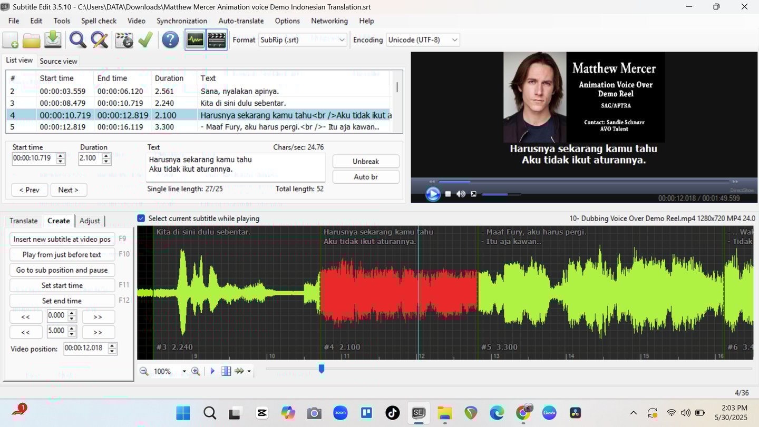Switch to the Source view tab
Image resolution: width=759 pixels, height=427 pixels.
pyautogui.click(x=59, y=61)
